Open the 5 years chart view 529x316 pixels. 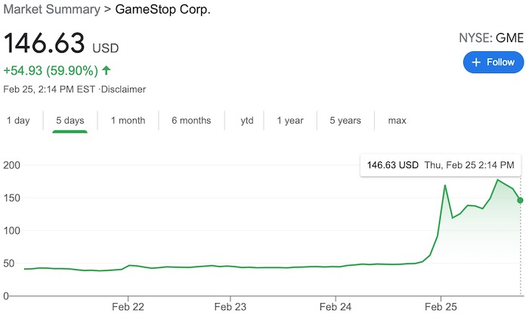pyautogui.click(x=345, y=121)
